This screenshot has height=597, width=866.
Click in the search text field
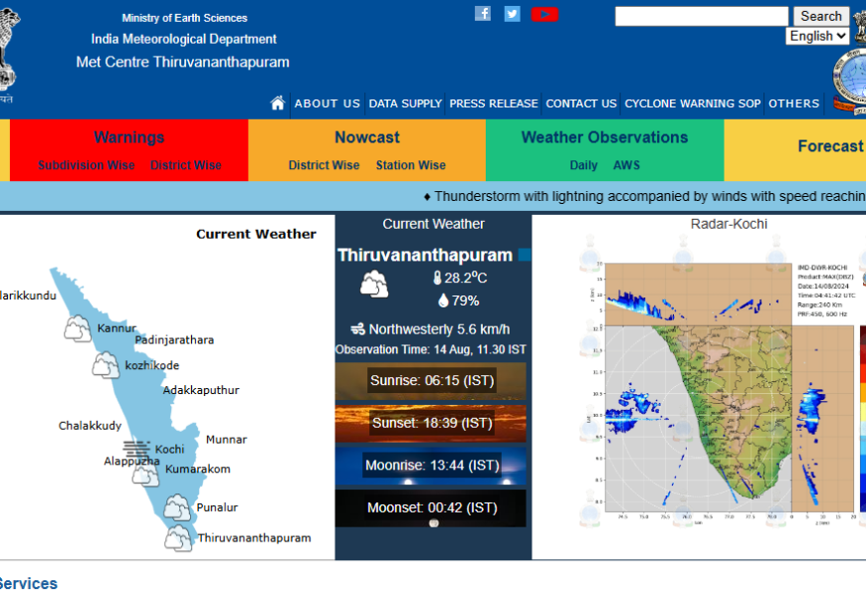[x=701, y=16]
